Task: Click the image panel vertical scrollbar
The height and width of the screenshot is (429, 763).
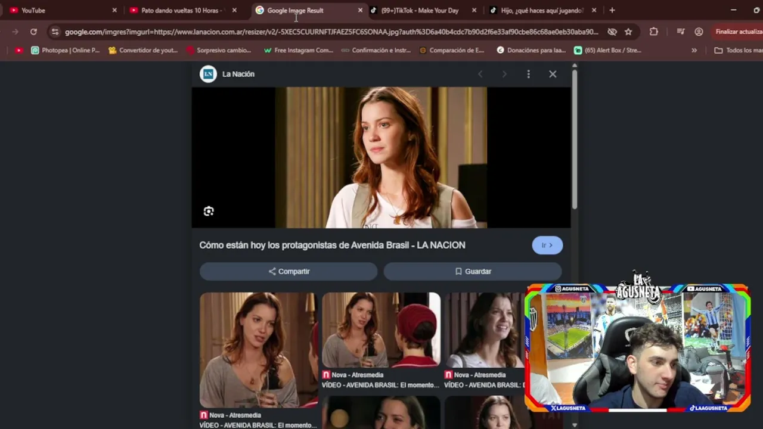Action: click(574, 139)
